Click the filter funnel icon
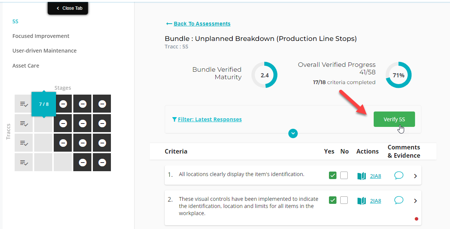Image resolution: width=450 pixels, height=229 pixels. click(174, 119)
